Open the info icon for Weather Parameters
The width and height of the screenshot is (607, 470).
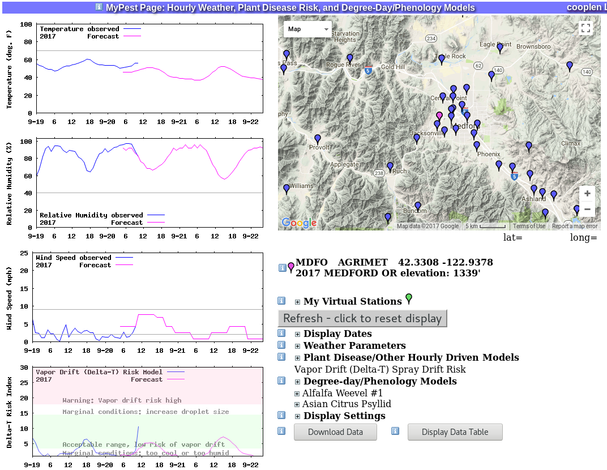281,344
